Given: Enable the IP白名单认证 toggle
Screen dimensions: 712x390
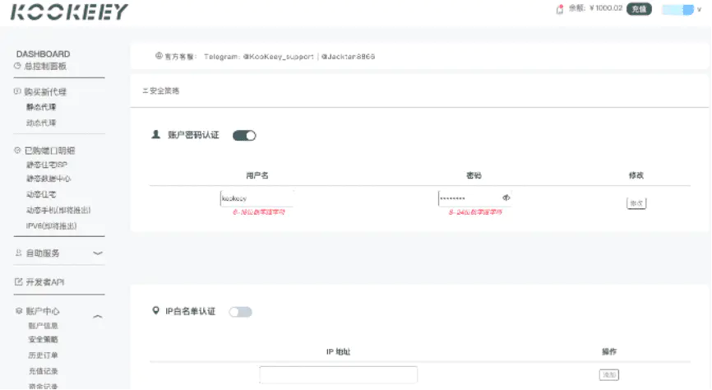Looking at the screenshot, I should (x=241, y=312).
